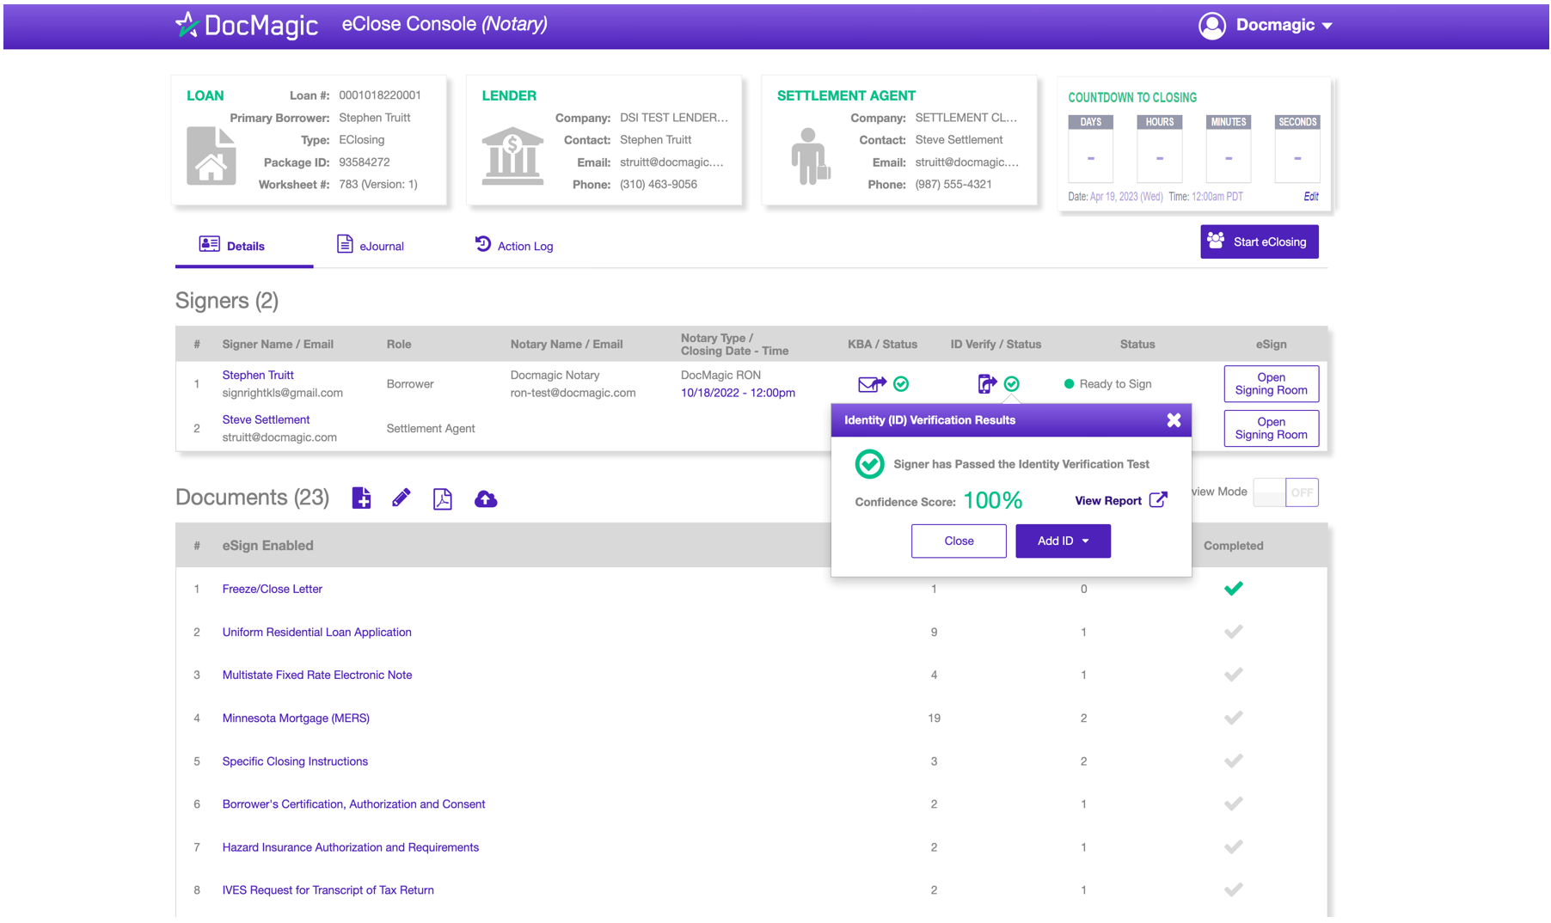
Task: Open the Docmagic user avatar icon
Action: click(1212, 26)
